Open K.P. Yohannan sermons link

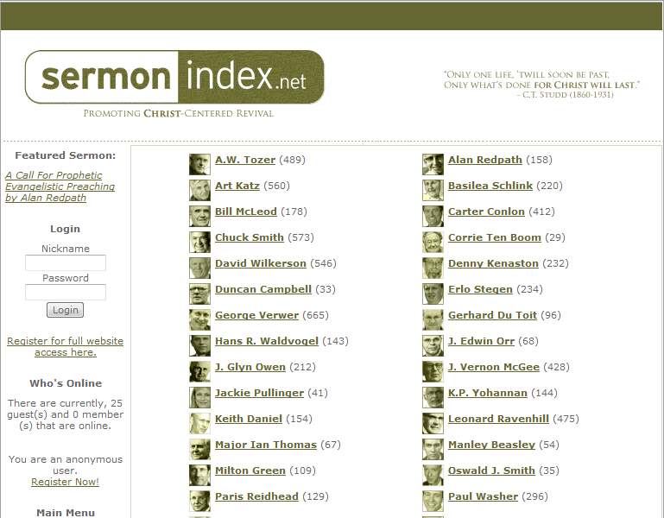tap(488, 392)
